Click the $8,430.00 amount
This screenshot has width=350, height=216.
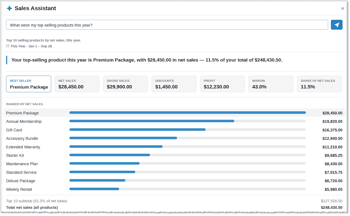tap(333, 164)
